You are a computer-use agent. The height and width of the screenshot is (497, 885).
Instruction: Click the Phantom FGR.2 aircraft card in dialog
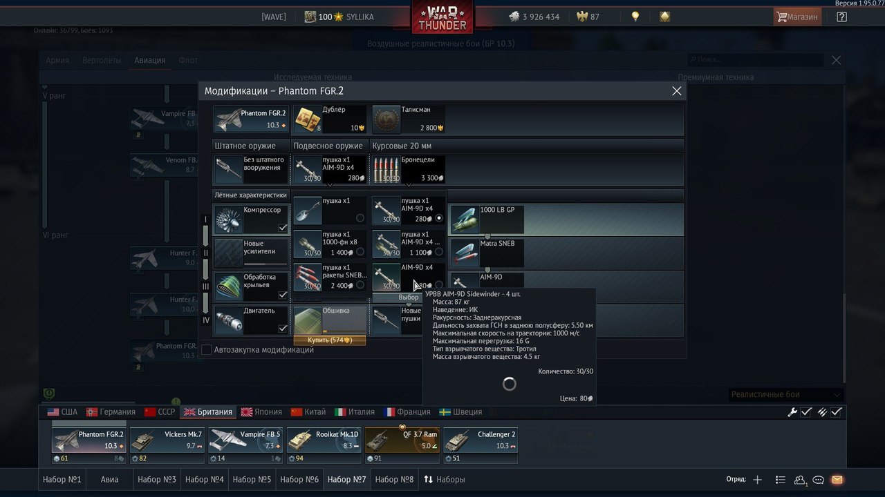(x=251, y=119)
